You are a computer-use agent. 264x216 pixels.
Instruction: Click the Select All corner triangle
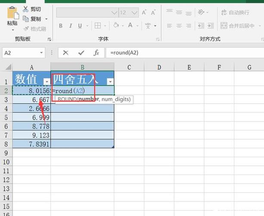pyautogui.click(x=9, y=67)
